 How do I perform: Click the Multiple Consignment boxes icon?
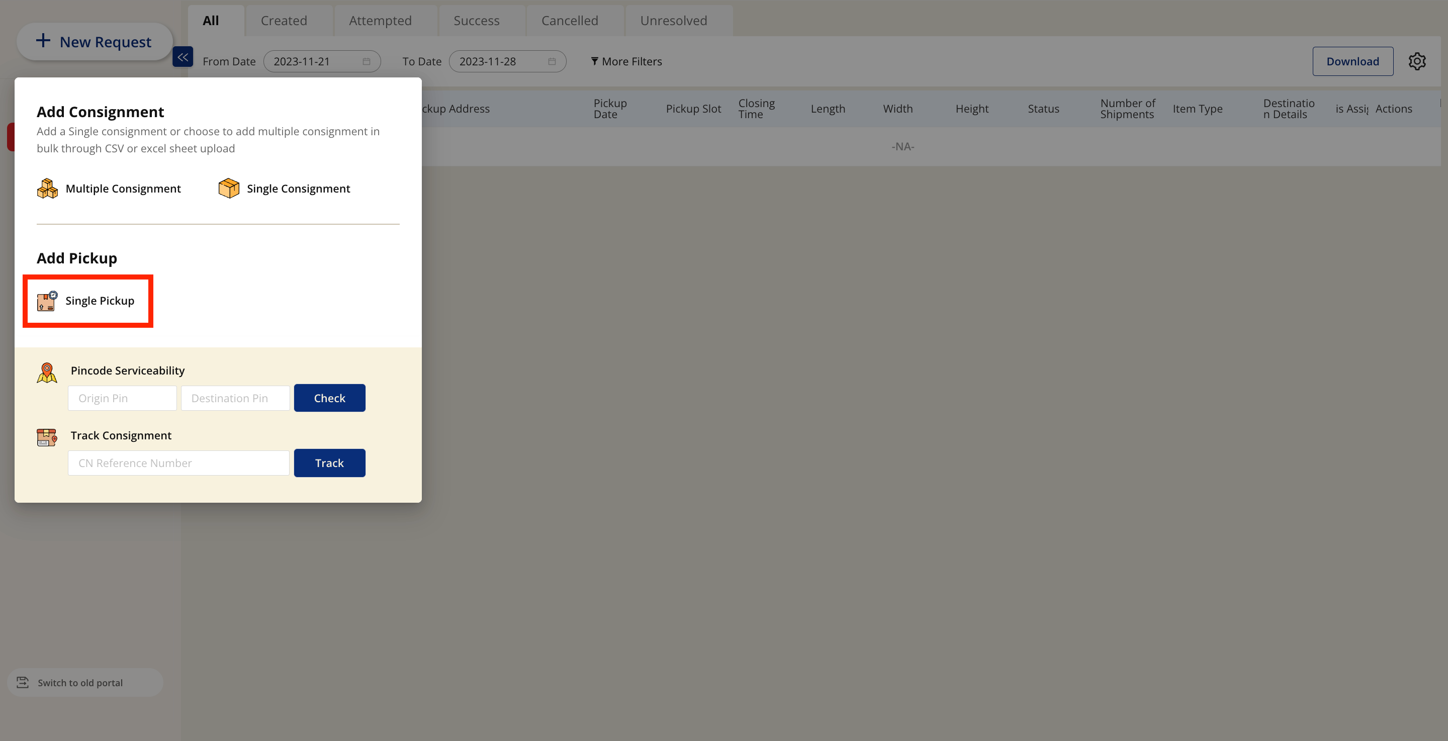pos(47,189)
